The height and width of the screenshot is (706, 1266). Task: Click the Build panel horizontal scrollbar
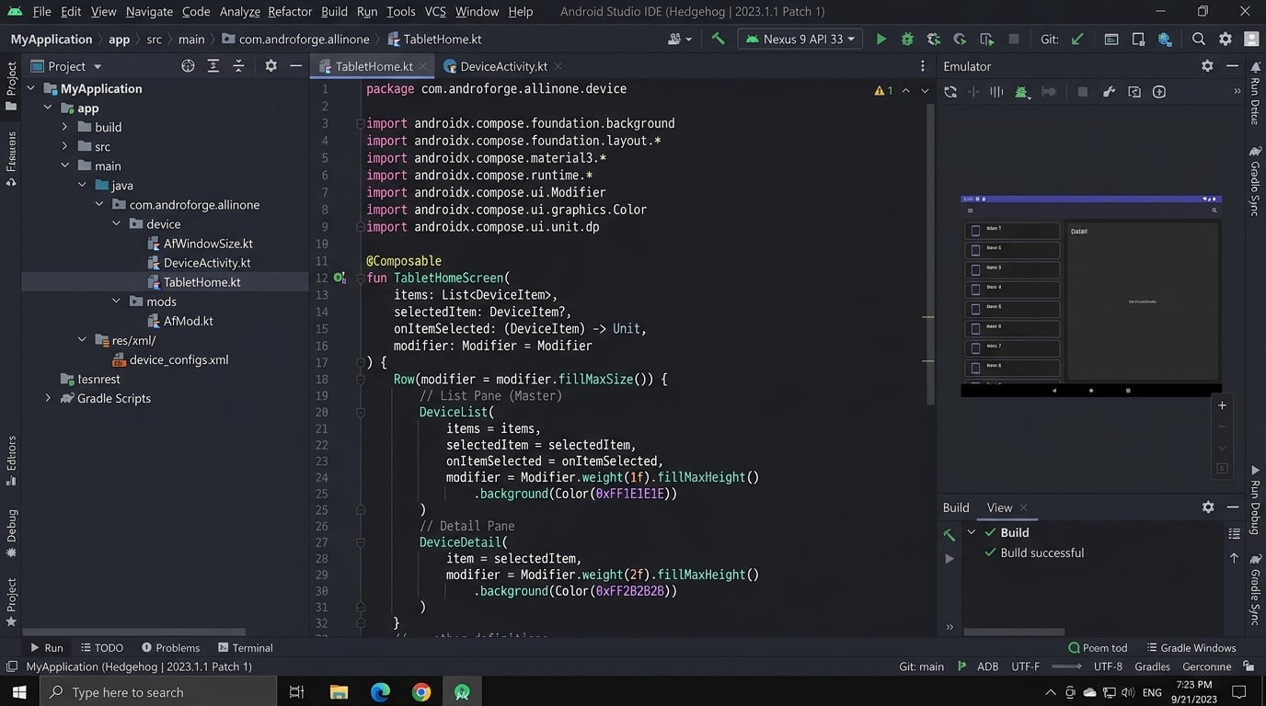1014,632
